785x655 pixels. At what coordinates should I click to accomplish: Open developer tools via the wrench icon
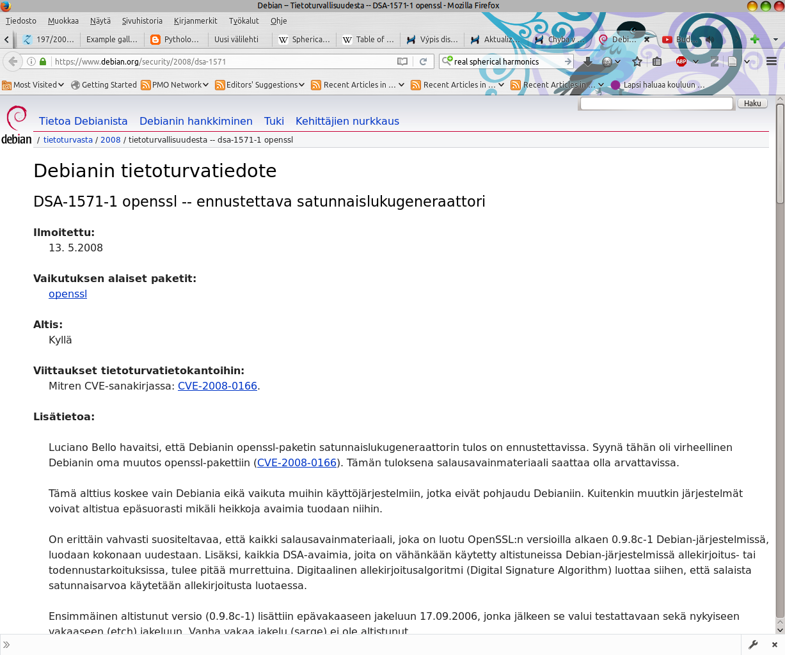coord(753,645)
